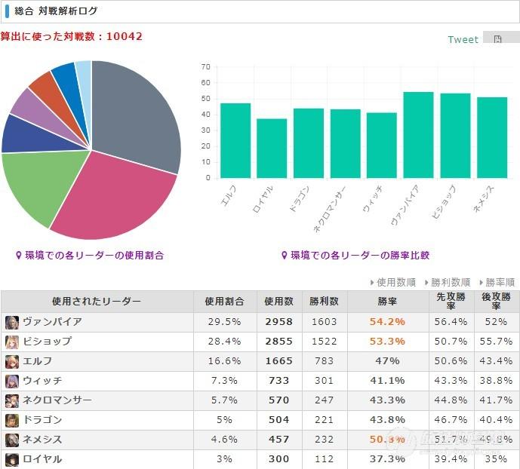
Task: Click the 環境での各リーダーの使用割合 caption
Action: pos(94,255)
